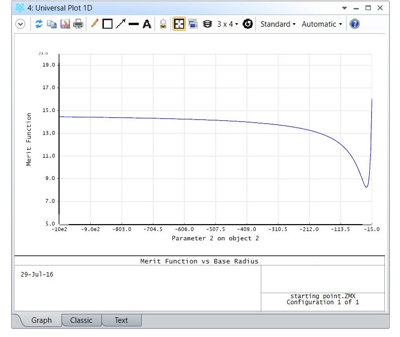Click the clone window icon
This screenshot has height=337, width=400.
pyautogui.click(x=193, y=24)
